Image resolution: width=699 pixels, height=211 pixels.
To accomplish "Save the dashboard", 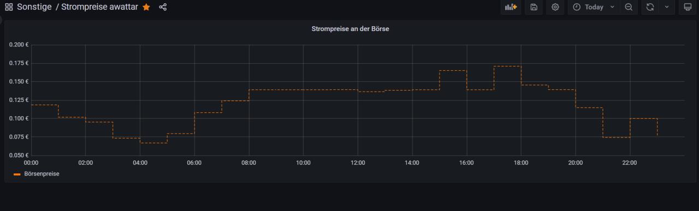I will pyautogui.click(x=534, y=7).
